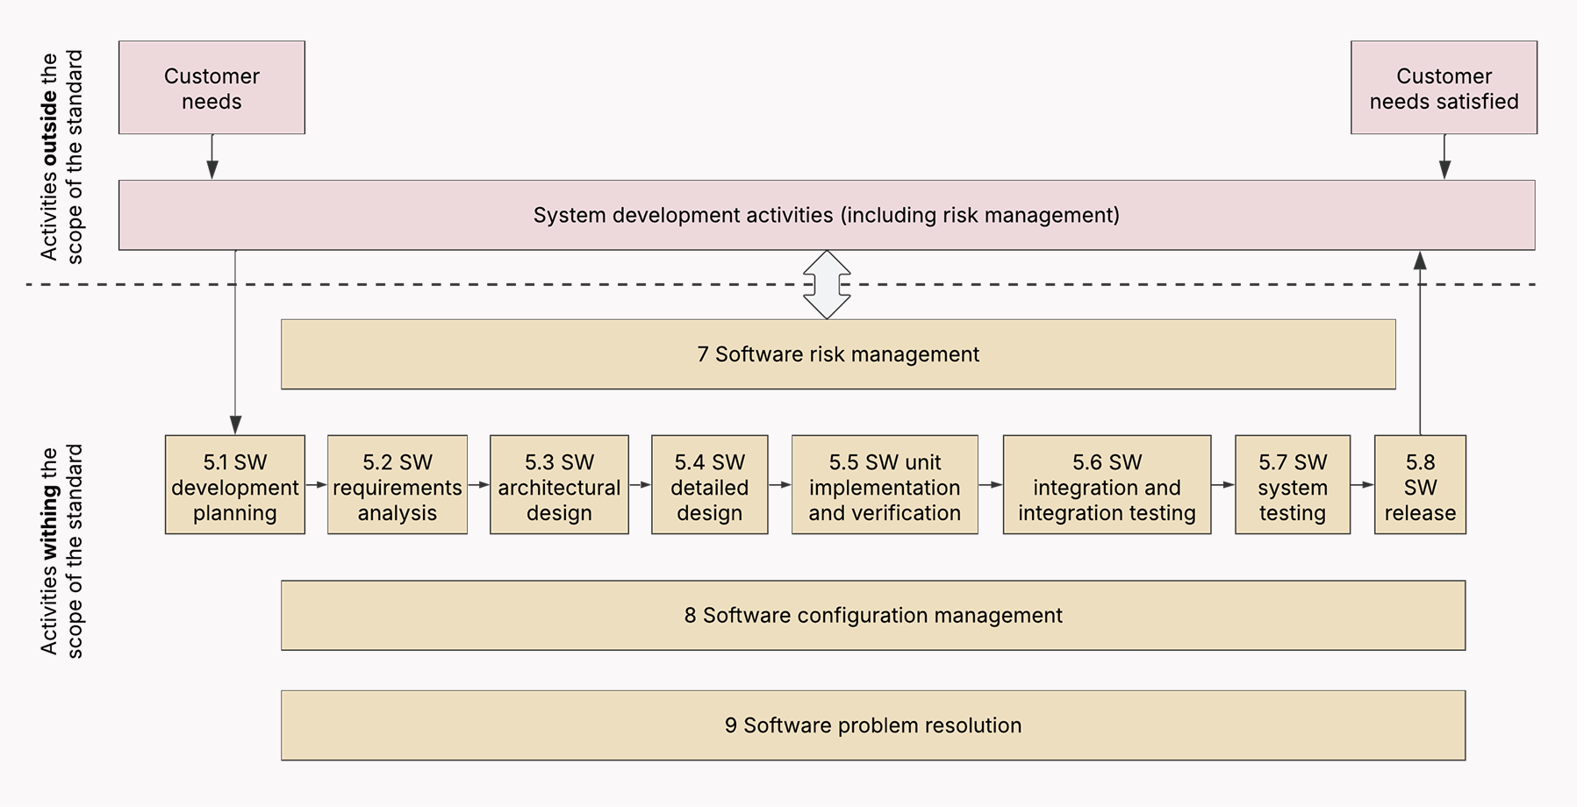The width and height of the screenshot is (1584, 807).
Task: Click the System development activities bar
Action: [x=827, y=215]
